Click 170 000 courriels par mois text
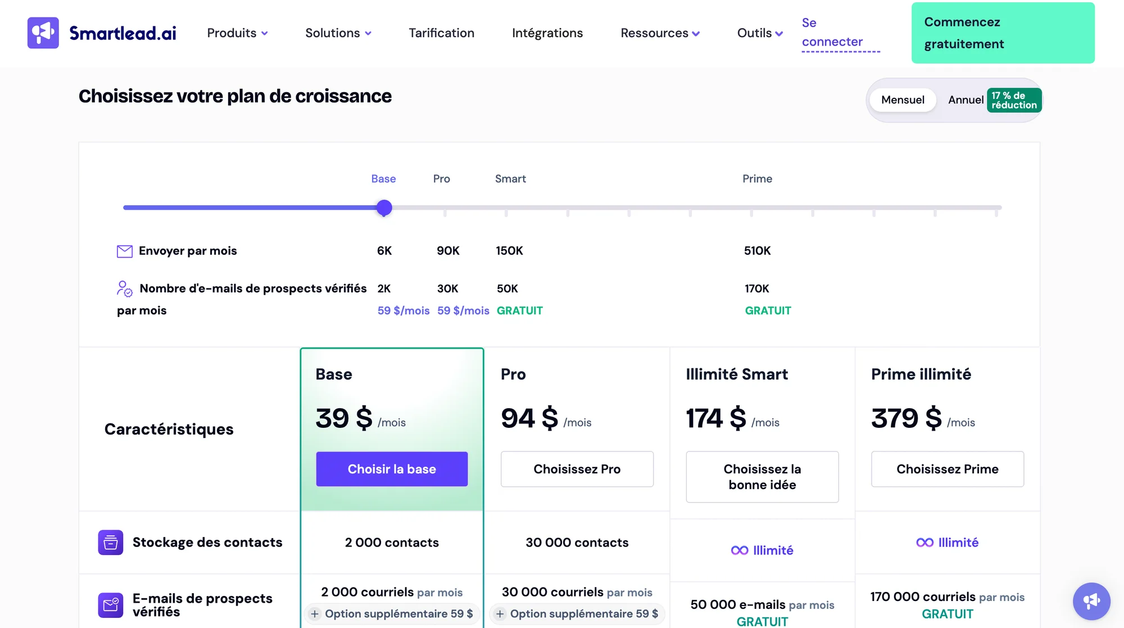1124x628 pixels. coord(947,597)
